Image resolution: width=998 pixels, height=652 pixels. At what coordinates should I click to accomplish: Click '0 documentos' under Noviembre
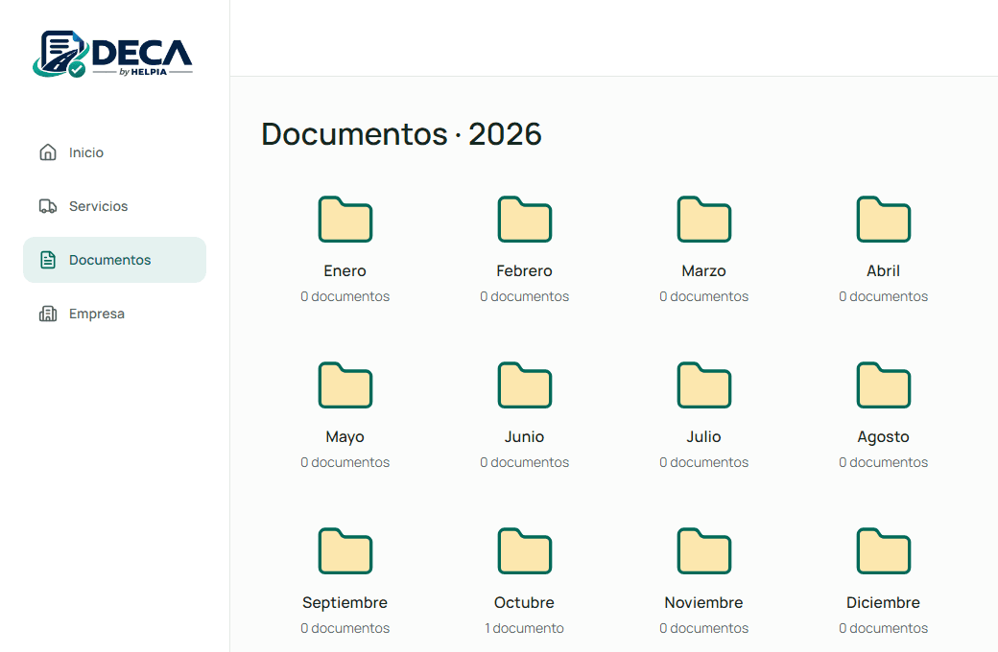704,628
